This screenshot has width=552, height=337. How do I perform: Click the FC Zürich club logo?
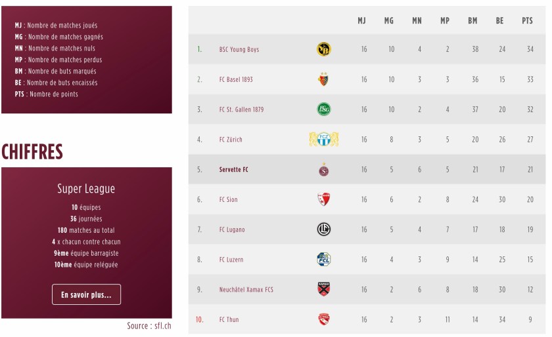323,139
